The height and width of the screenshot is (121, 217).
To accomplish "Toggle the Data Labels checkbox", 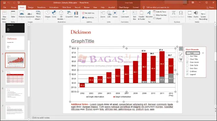I will (187, 62).
